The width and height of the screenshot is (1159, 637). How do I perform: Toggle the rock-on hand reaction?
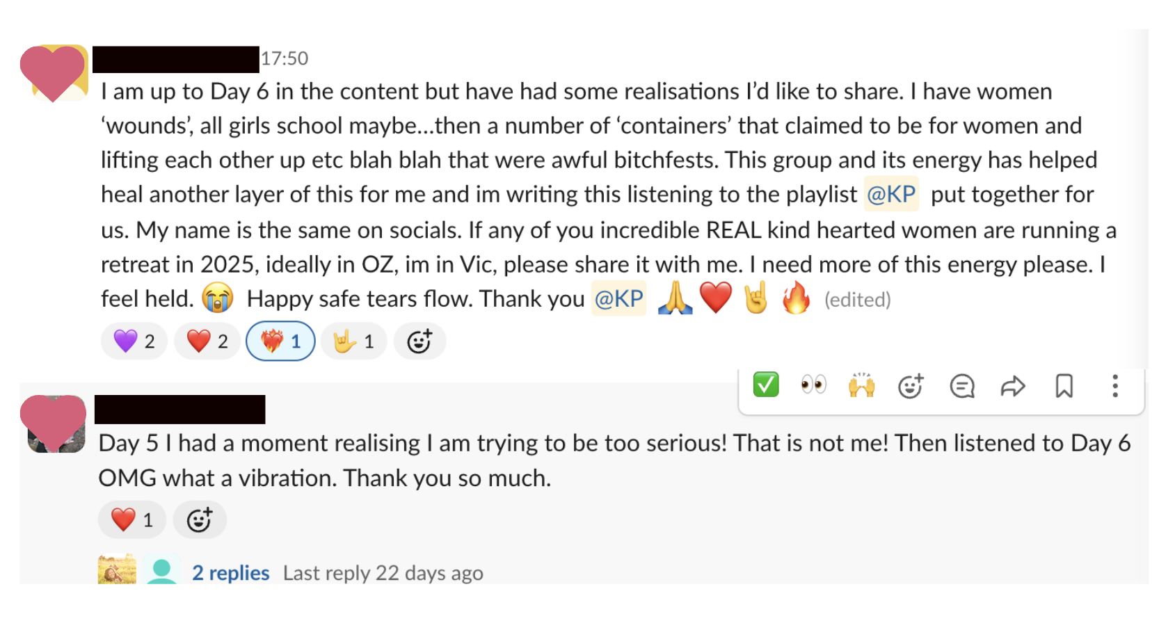[x=353, y=341]
